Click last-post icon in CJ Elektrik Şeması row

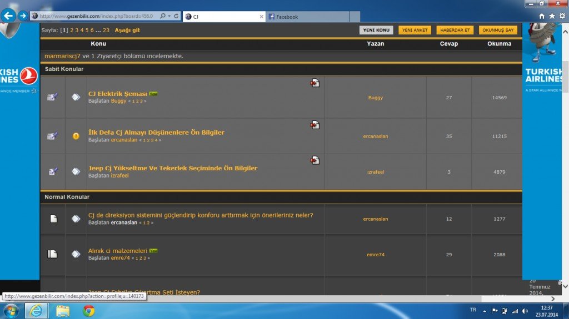click(x=315, y=83)
